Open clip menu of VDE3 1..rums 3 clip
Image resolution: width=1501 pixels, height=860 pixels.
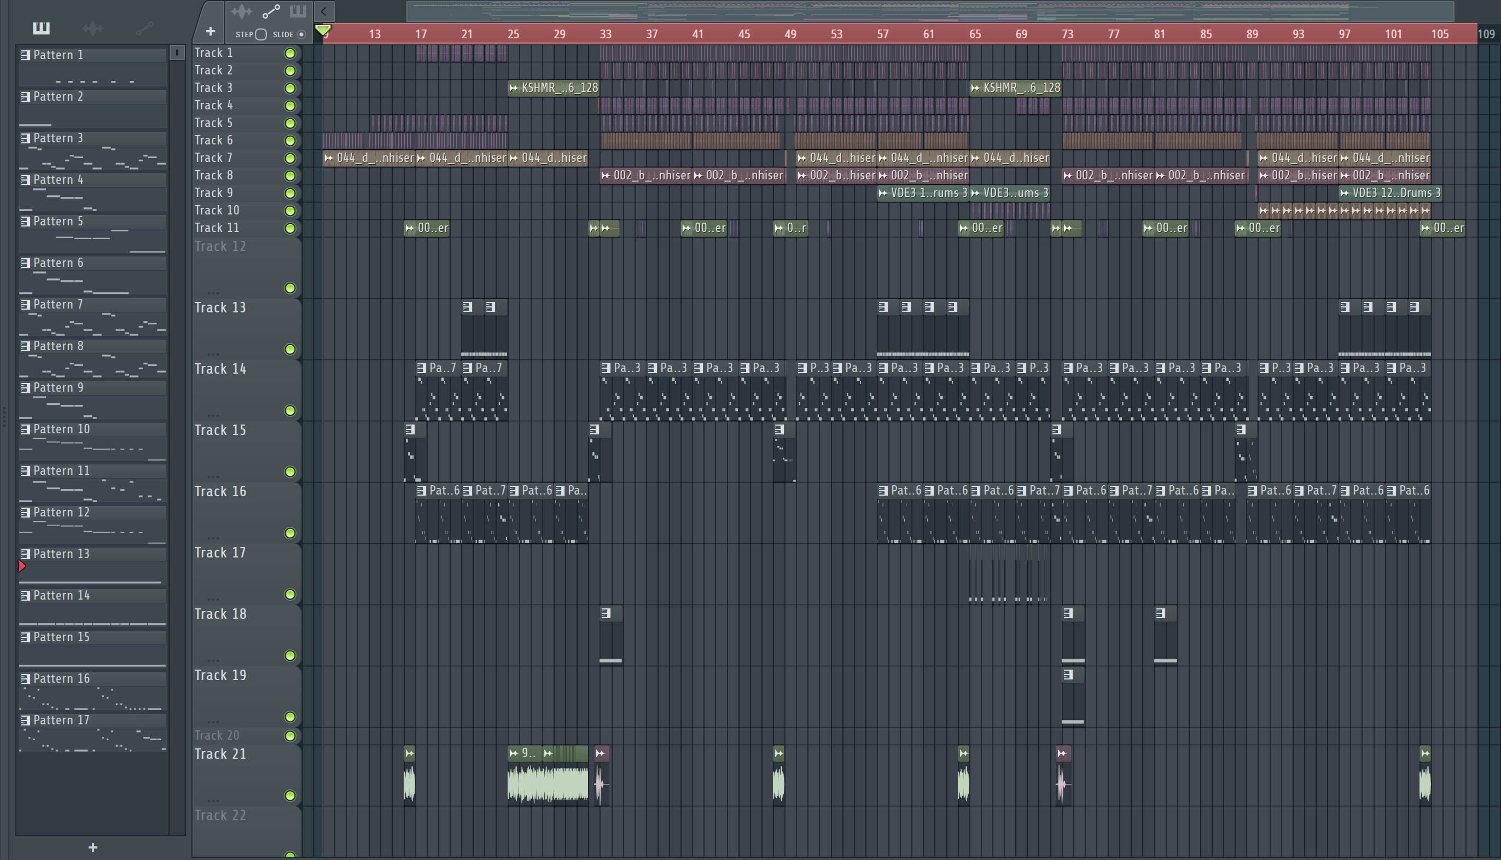pos(883,193)
